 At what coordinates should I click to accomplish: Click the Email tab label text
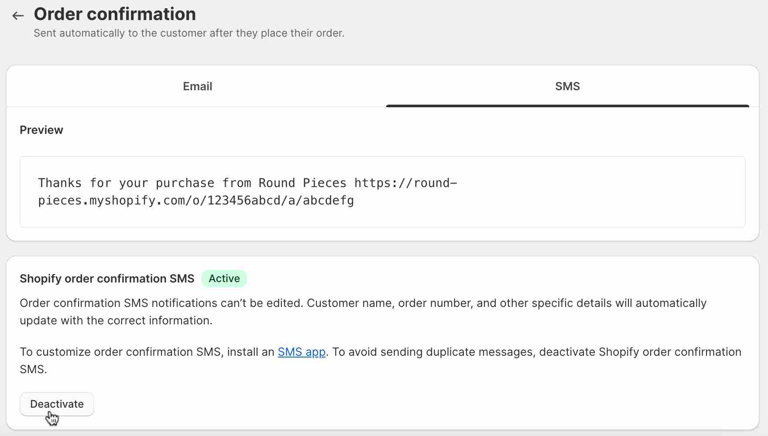coord(197,86)
